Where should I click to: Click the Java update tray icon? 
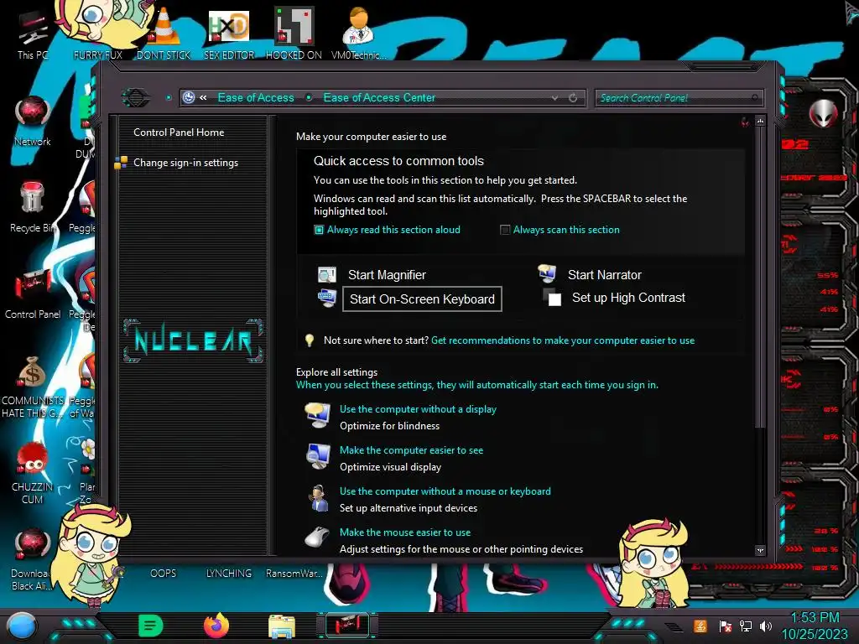click(x=700, y=626)
